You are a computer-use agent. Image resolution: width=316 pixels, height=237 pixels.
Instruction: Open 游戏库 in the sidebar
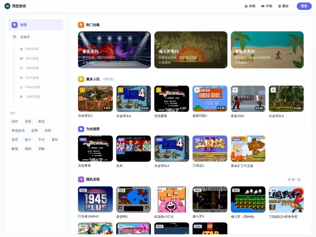[36, 37]
